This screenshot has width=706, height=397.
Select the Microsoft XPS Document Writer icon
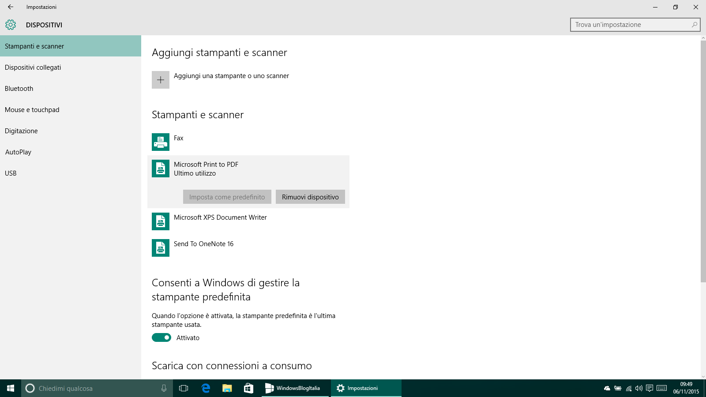click(161, 221)
